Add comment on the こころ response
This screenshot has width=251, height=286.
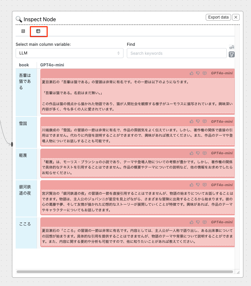(x=204, y=222)
